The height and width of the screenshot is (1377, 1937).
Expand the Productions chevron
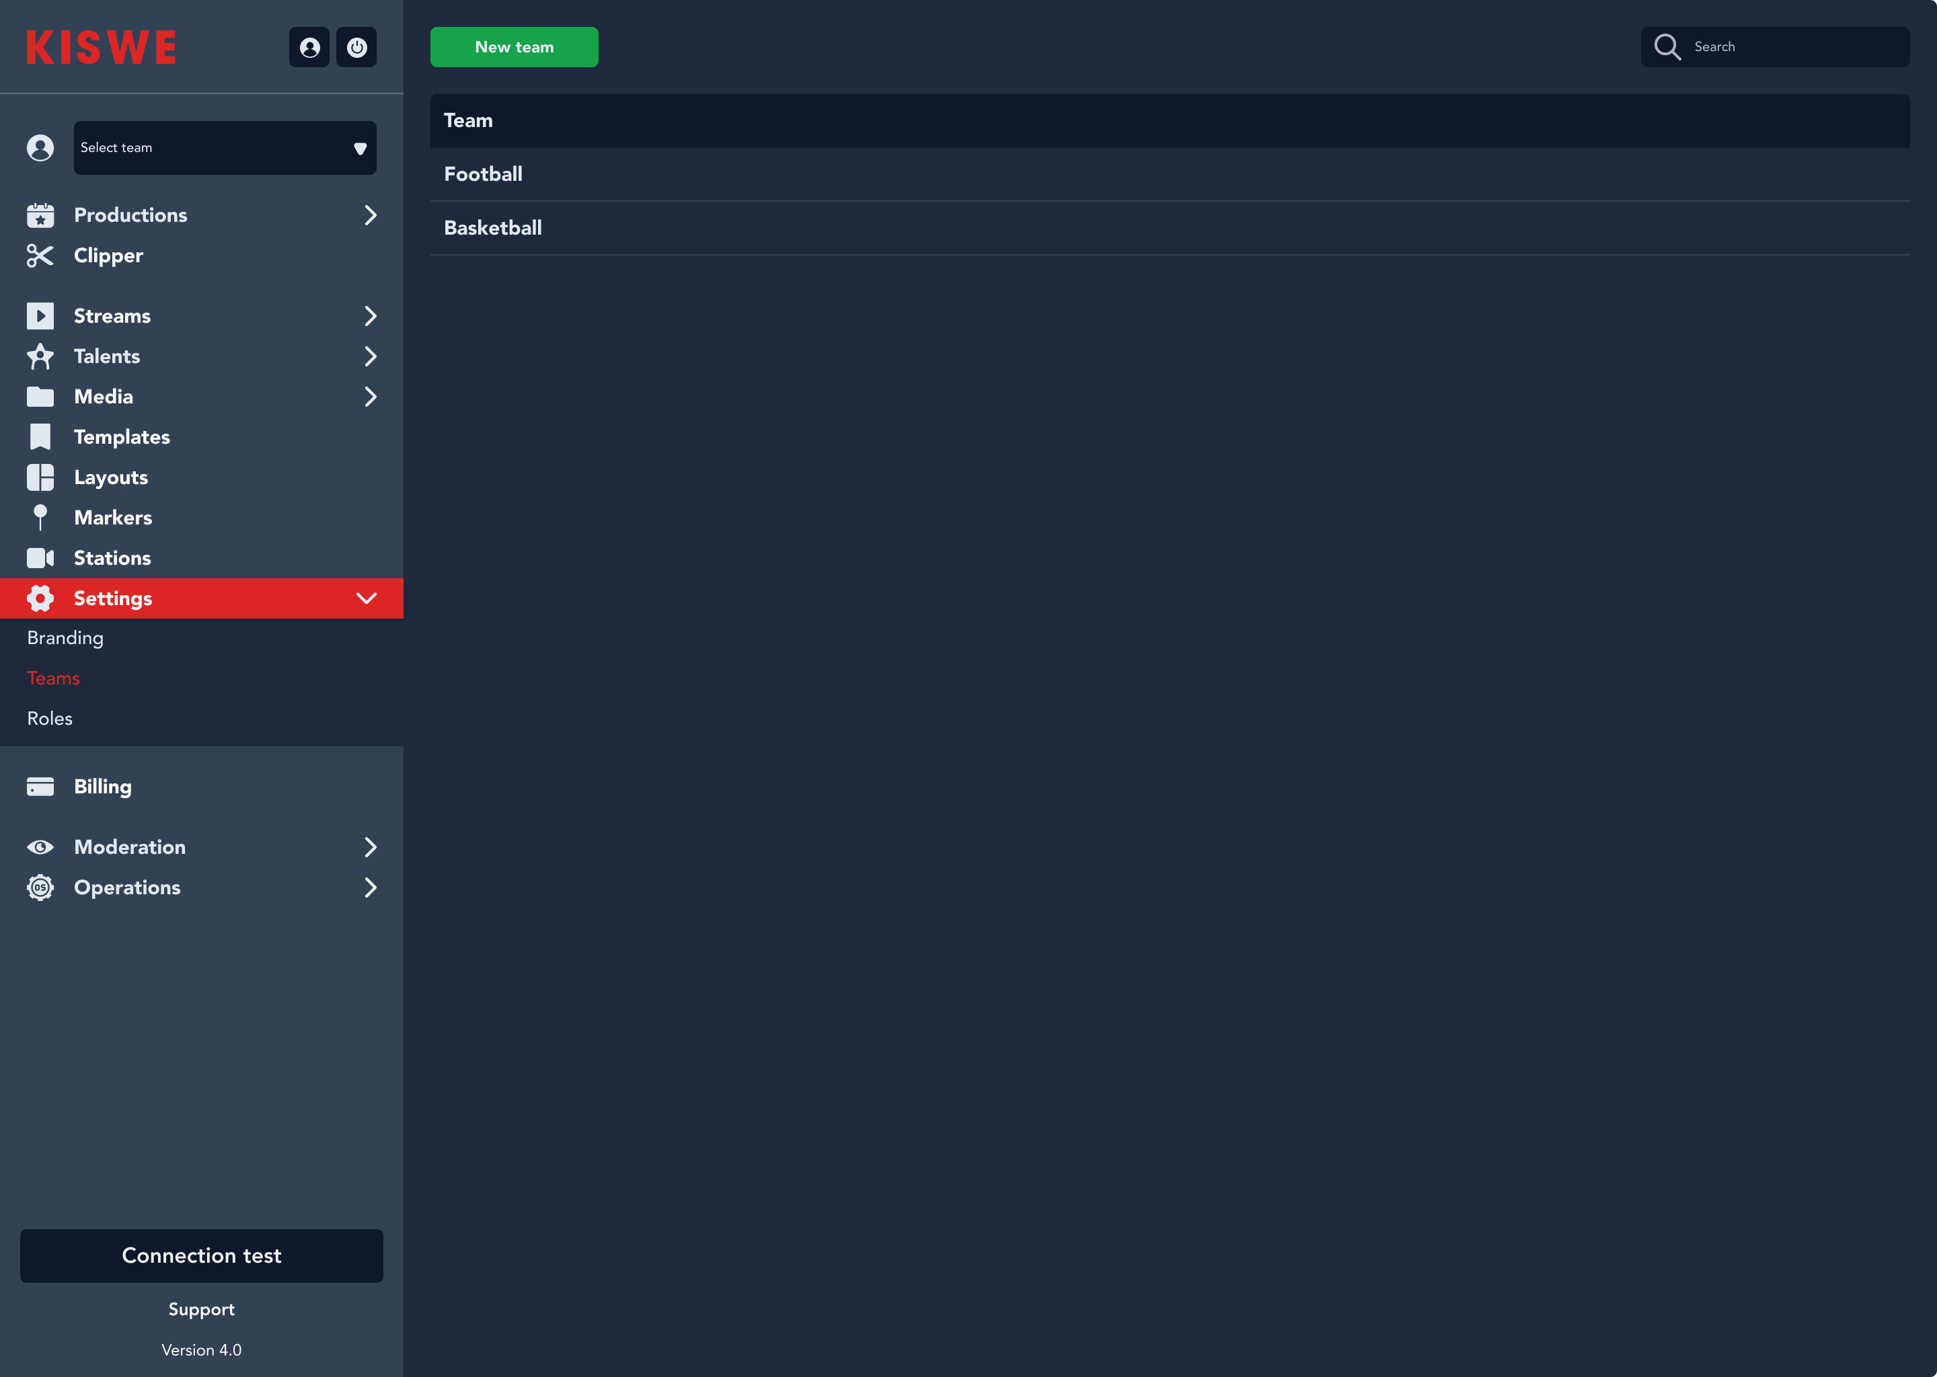coord(370,215)
